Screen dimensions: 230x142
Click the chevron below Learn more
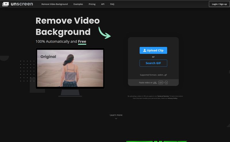coord(116,119)
